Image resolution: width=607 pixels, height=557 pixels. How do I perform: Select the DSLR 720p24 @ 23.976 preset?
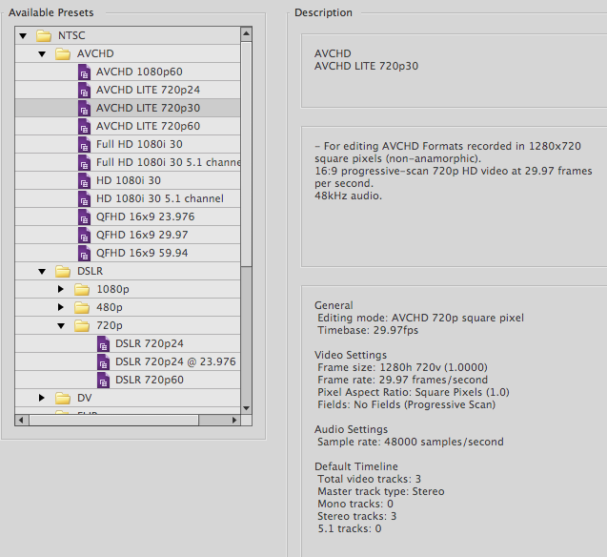pos(128,361)
